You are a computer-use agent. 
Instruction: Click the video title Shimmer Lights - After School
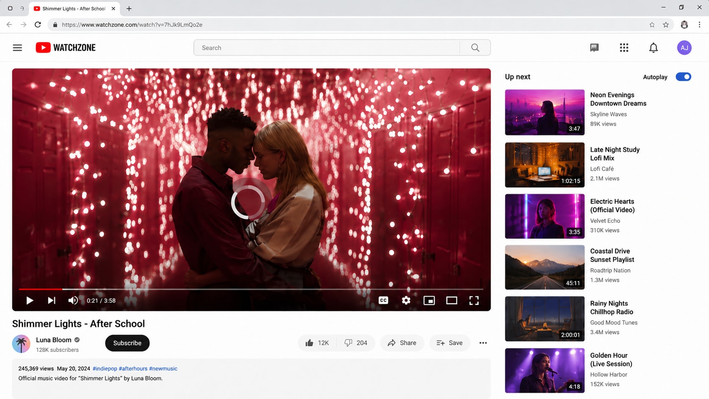tap(78, 324)
